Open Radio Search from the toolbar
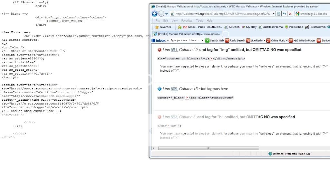The image size is (330, 173). 227,41
